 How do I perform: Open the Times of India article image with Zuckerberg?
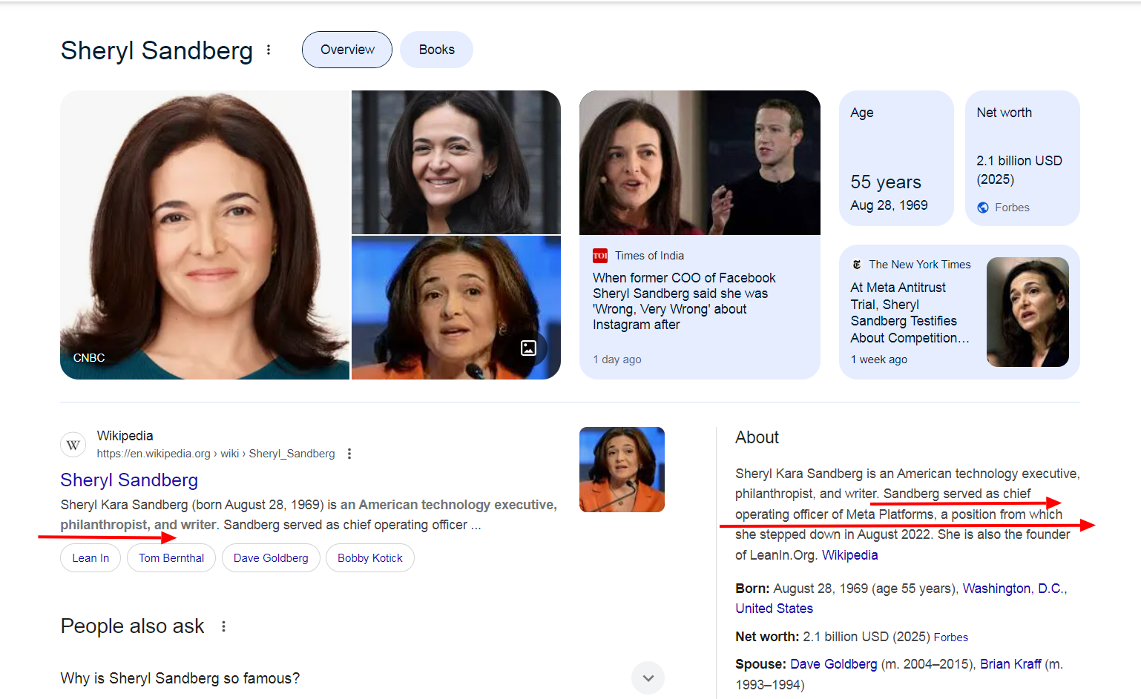tap(700, 162)
